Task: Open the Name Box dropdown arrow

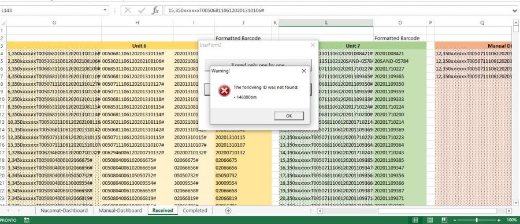Action: coord(105,10)
